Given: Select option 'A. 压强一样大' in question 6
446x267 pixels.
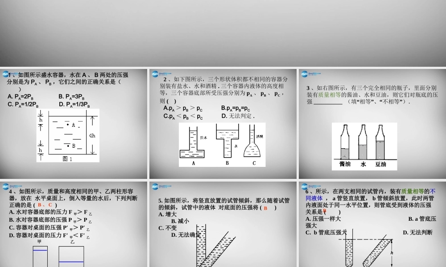Looking at the screenshot, I should [323, 219].
